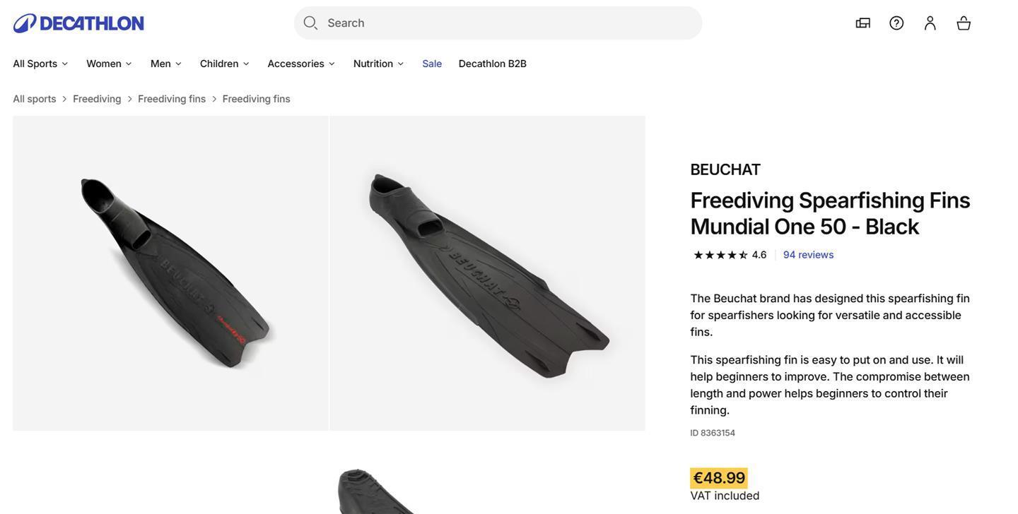Click the star rating icons
This screenshot has height=514, width=1018.
pos(720,255)
